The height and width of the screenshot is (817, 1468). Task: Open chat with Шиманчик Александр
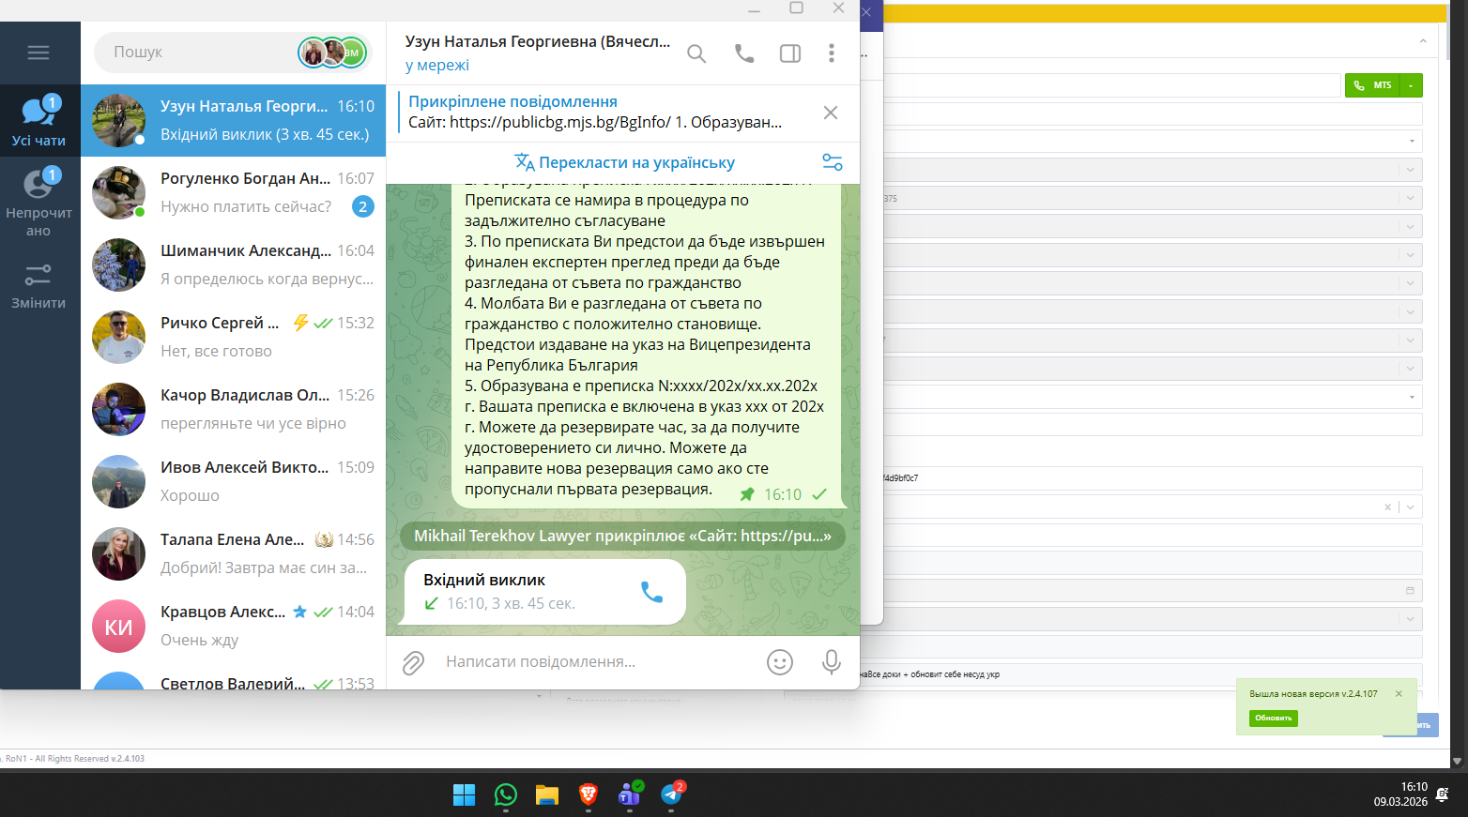pyautogui.click(x=233, y=265)
